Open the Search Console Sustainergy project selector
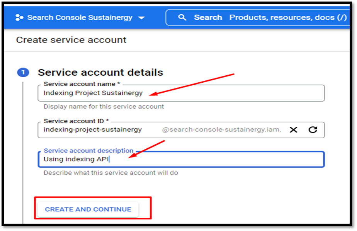 tap(80, 17)
